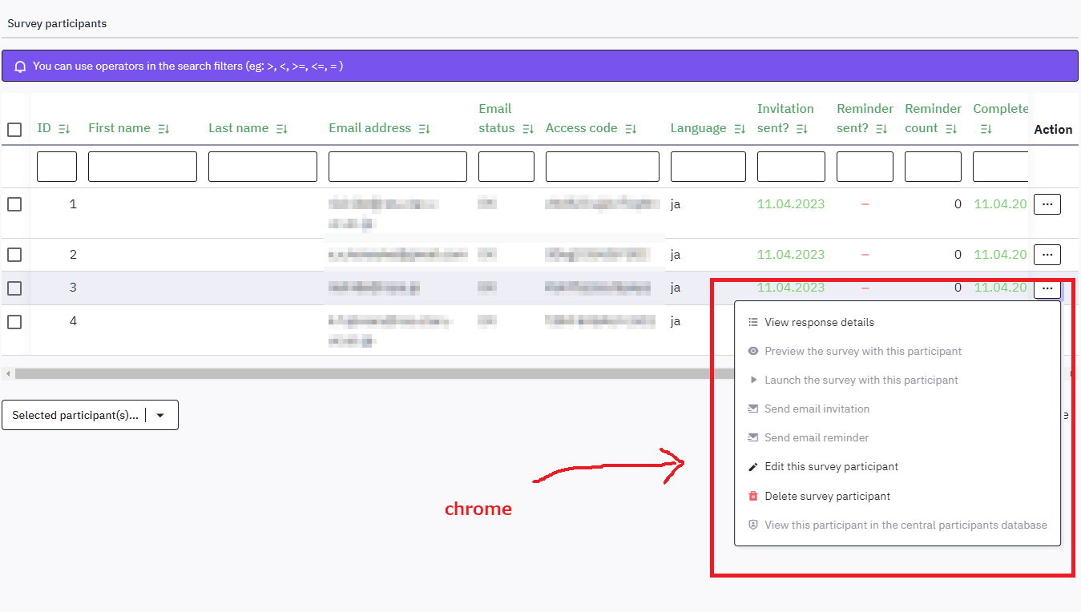Click the pencil icon to edit participant
The image size is (1081, 612).
(x=752, y=467)
